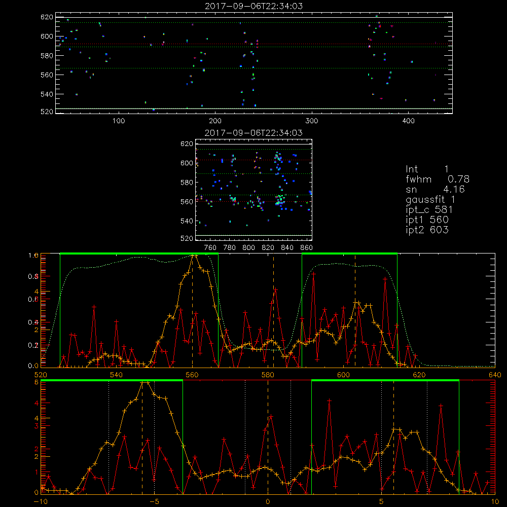
Task: Click the 100 x-axis label of top plot
Action: [119, 121]
